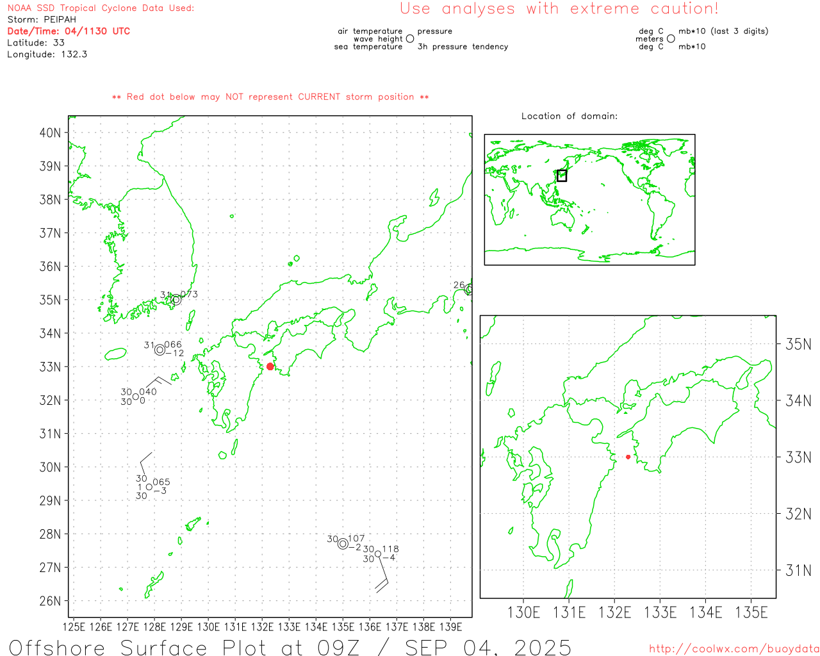Click the 'Storm: PEIPAH' text

[42, 20]
